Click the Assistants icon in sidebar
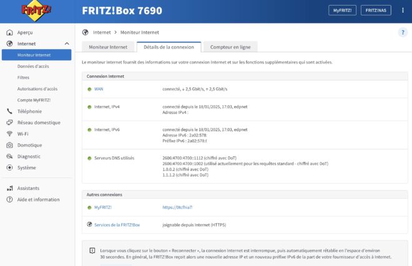Image resolution: width=412 pixels, height=266 pixels. [x=9, y=188]
